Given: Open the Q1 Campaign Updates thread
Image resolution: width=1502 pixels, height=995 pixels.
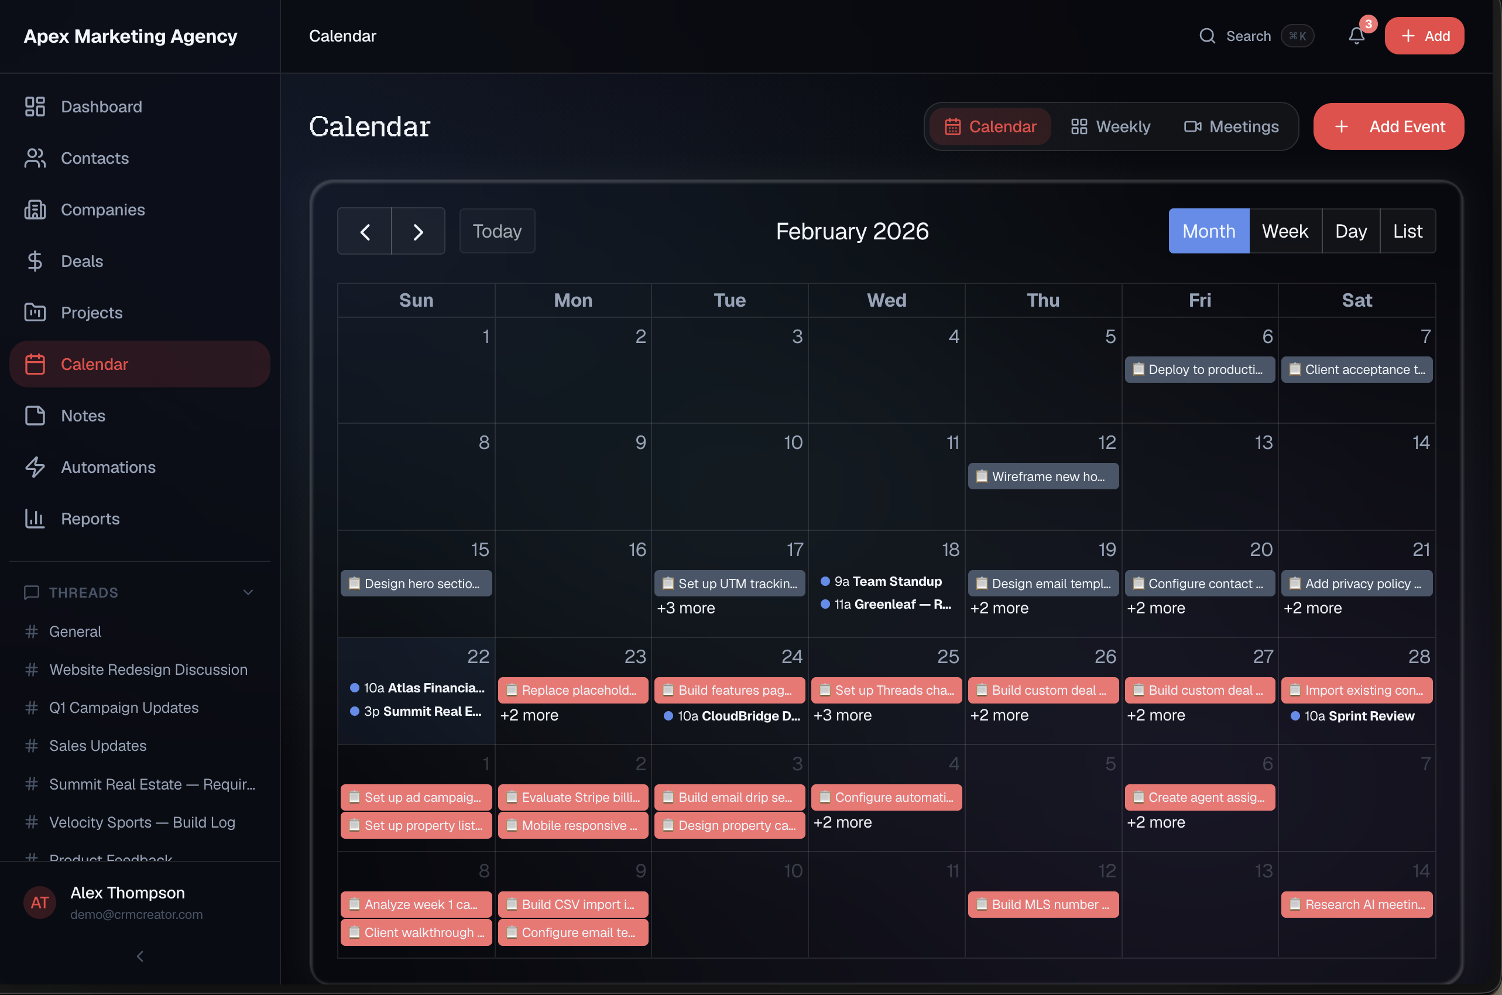Looking at the screenshot, I should pos(123,708).
